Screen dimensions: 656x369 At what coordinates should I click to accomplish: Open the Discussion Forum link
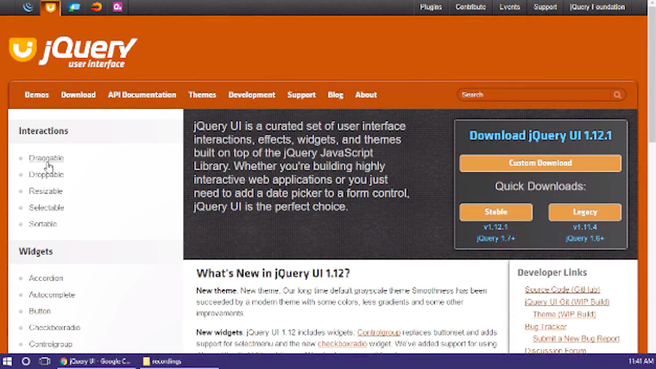pos(555,350)
